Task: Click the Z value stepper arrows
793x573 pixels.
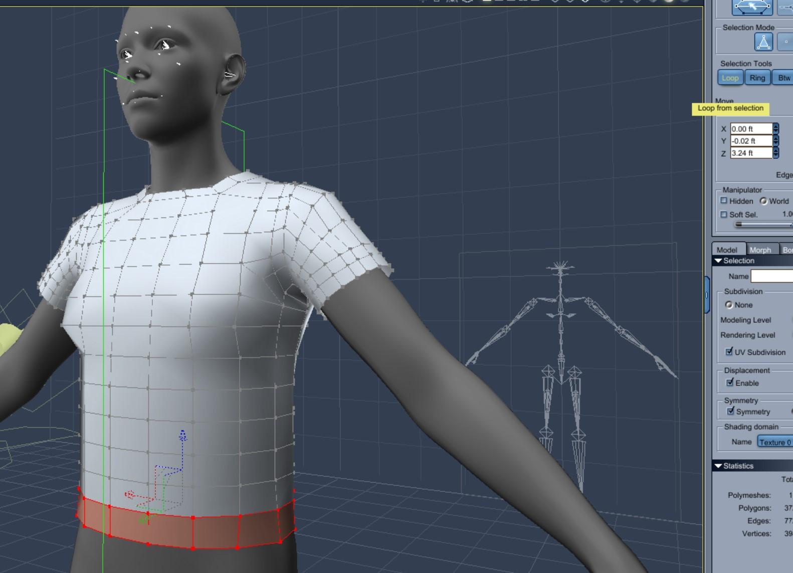Action: pyautogui.click(x=776, y=153)
